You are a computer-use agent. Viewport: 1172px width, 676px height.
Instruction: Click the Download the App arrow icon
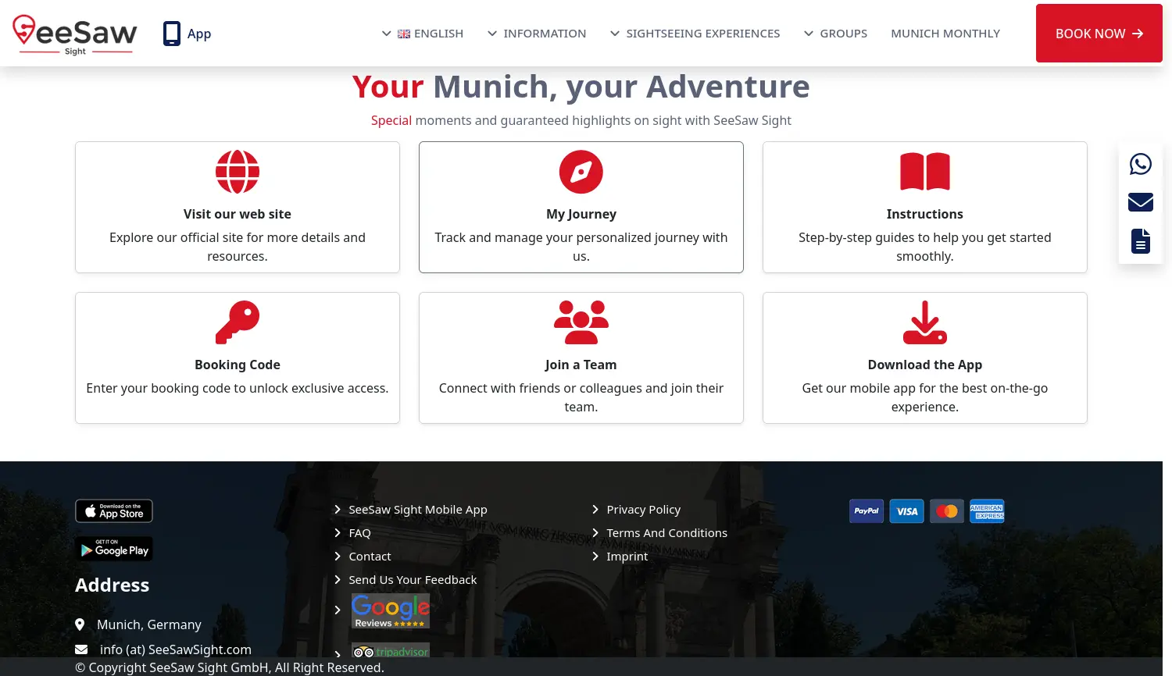(x=924, y=322)
